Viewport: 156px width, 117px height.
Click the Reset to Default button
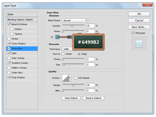[x=93, y=98]
